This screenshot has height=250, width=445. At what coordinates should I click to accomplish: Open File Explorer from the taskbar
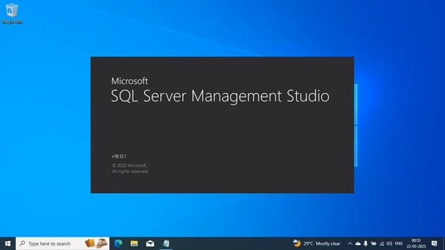(134, 244)
